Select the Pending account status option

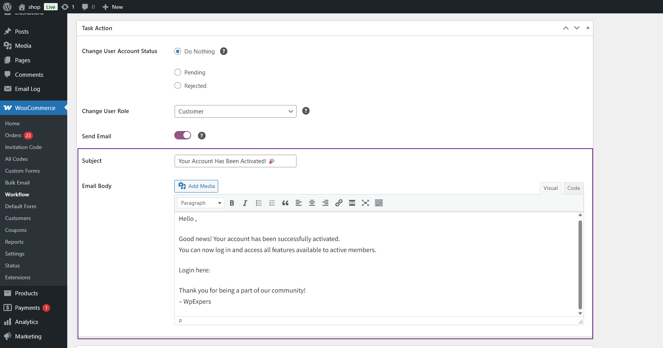coord(178,72)
